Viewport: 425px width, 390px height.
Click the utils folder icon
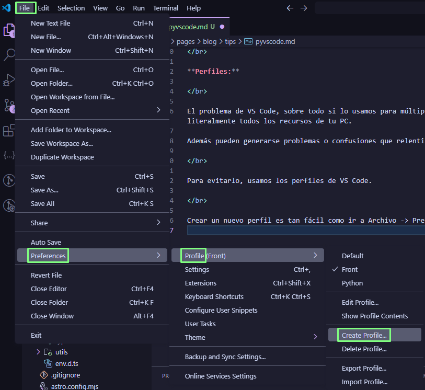(48, 352)
